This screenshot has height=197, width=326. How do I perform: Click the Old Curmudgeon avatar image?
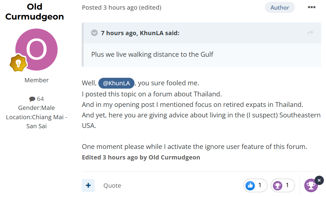(x=36, y=50)
